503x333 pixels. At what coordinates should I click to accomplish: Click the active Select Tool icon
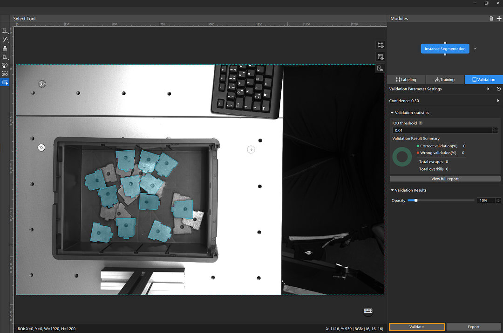click(5, 82)
